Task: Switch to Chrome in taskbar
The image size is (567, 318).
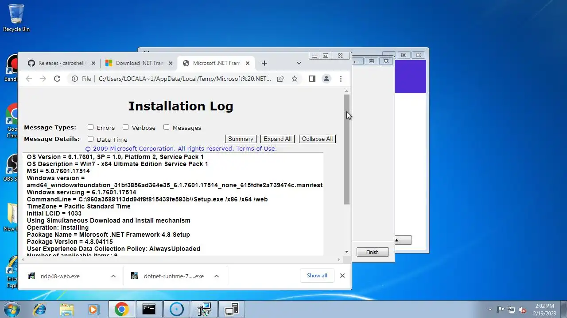Action: pos(122,310)
